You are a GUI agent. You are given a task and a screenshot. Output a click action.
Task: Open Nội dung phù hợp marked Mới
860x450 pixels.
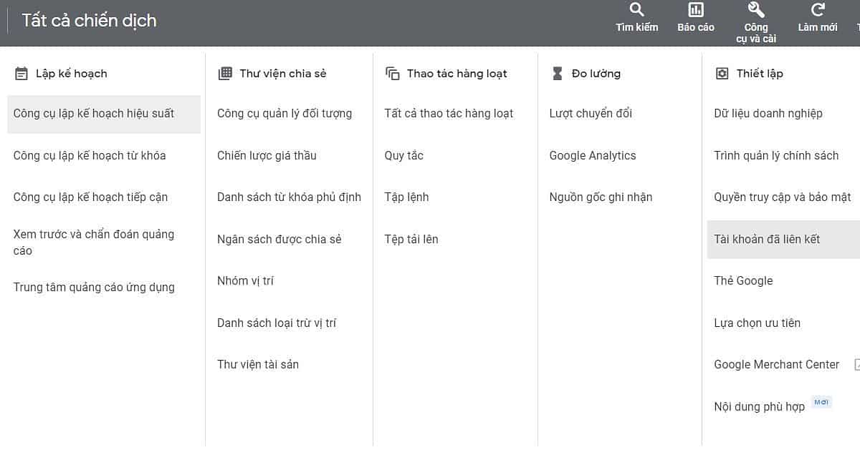(760, 406)
